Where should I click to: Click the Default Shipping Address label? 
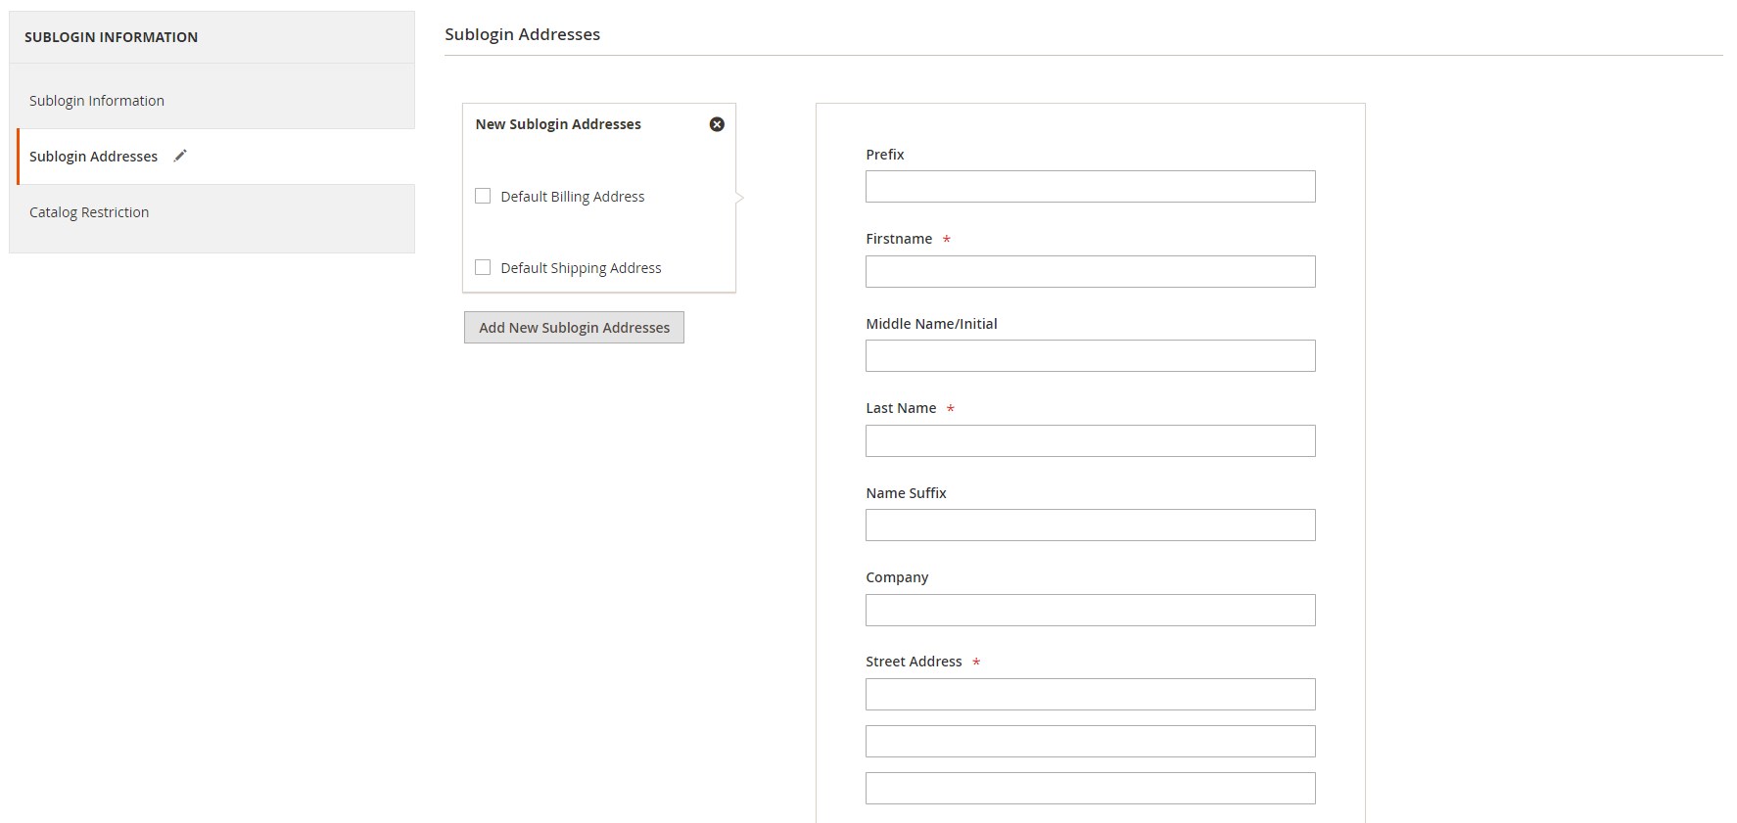[x=581, y=268]
